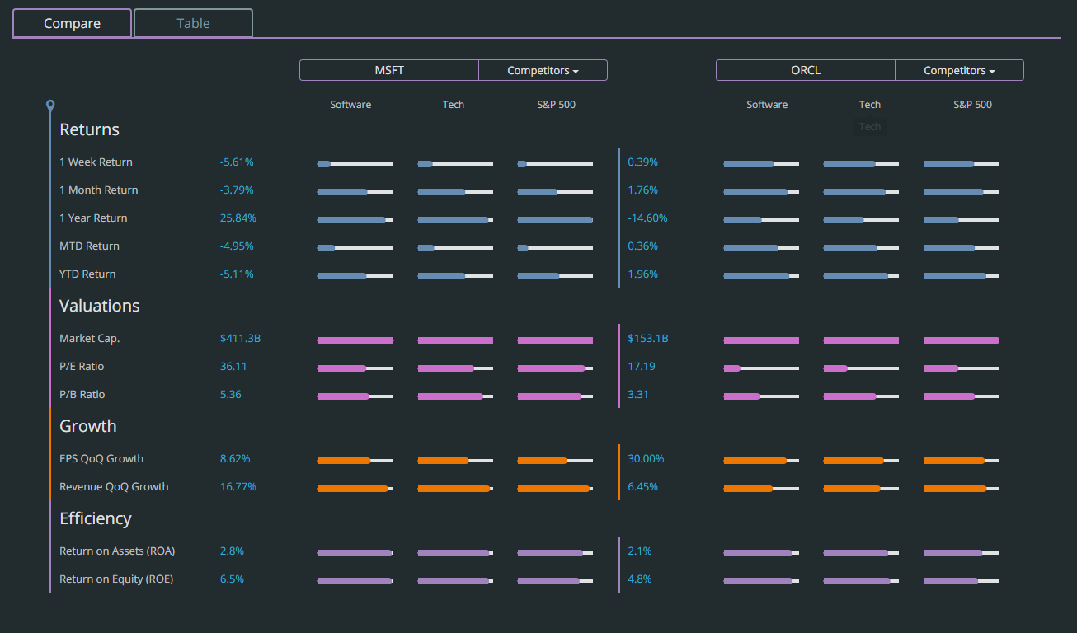Click ORCL's P/E Ratio Tech bar
Viewport: 1077px width, 633px height.
pyautogui.click(x=861, y=368)
